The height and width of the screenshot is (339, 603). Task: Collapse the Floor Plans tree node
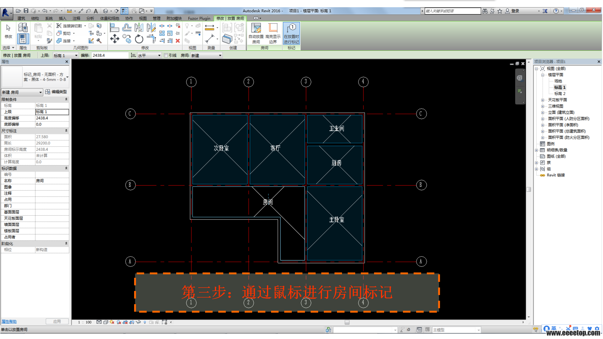[542, 75]
